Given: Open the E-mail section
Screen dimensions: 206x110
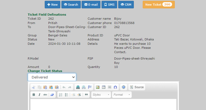Looking at the screenshot, I should tap(91, 5).
